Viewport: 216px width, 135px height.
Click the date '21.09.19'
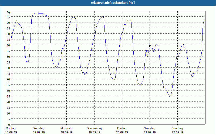pos(150,132)
